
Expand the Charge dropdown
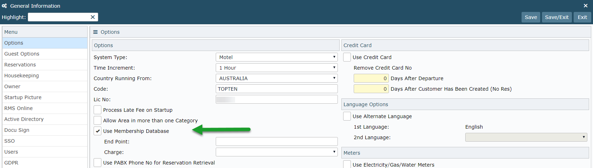coord(276,152)
